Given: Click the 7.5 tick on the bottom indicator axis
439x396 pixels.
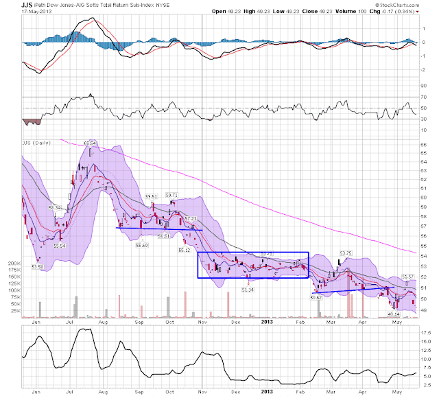Looking at the screenshot, I should click(427, 368).
